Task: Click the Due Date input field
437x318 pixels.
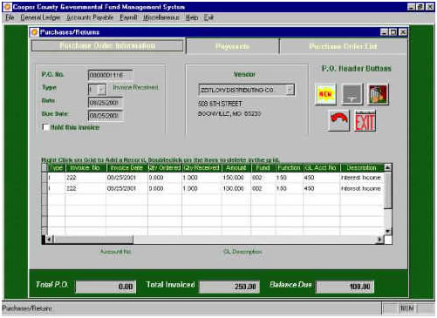Action: [106, 116]
